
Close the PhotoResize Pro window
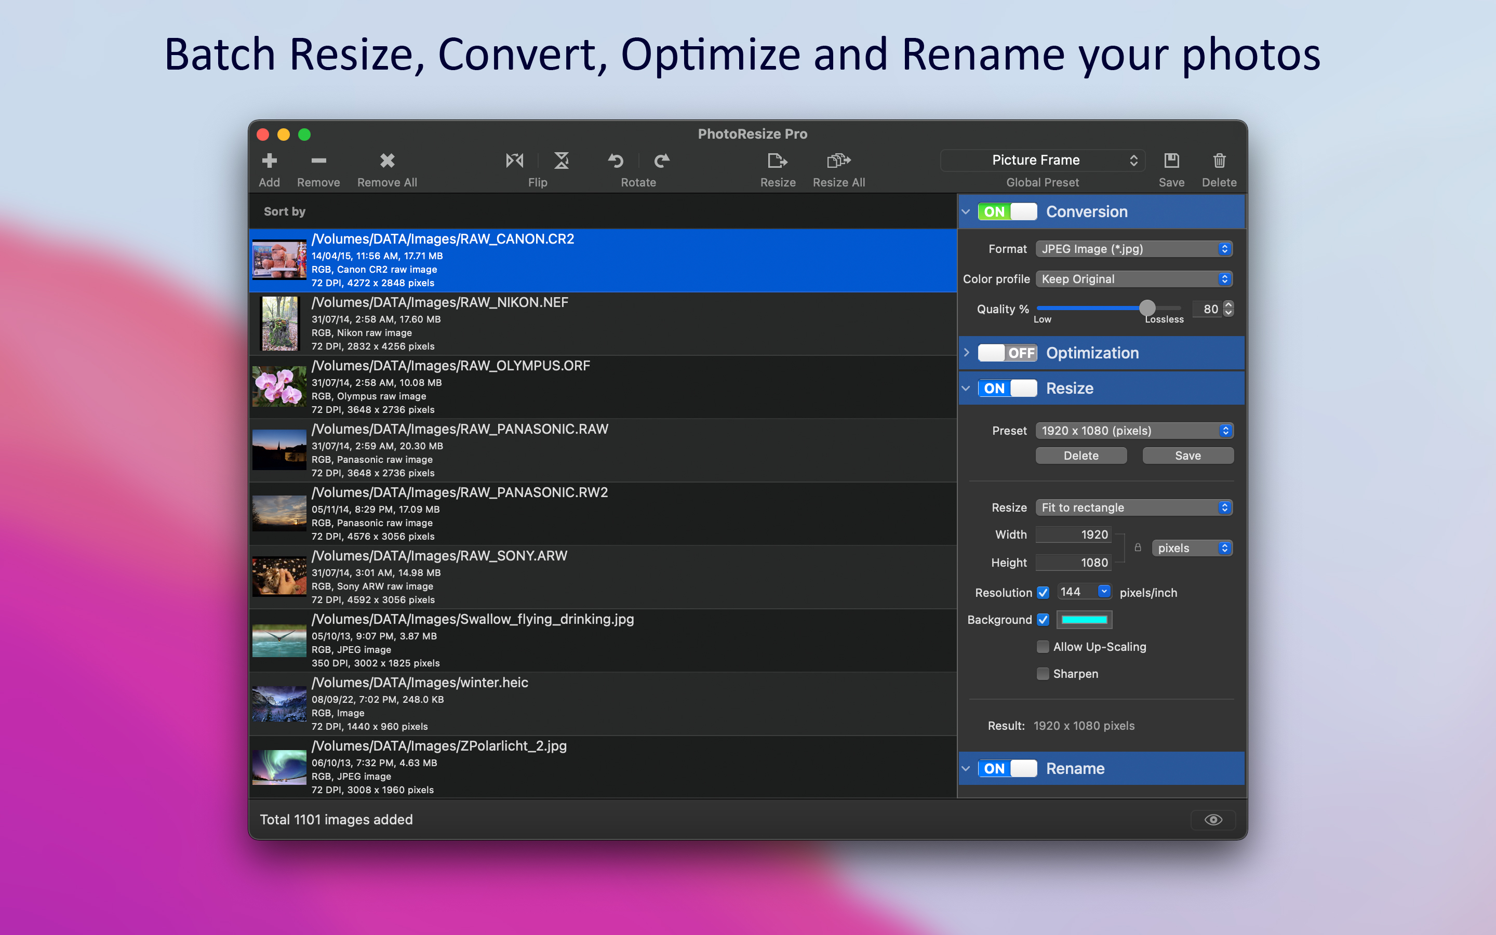263,134
